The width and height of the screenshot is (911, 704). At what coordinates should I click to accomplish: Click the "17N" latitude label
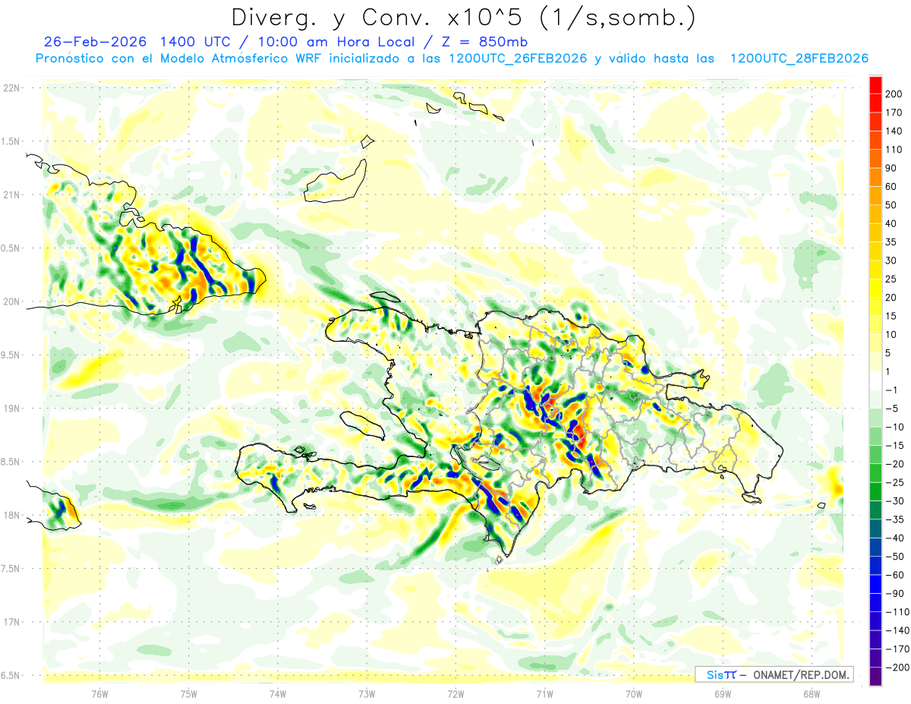(x=11, y=622)
